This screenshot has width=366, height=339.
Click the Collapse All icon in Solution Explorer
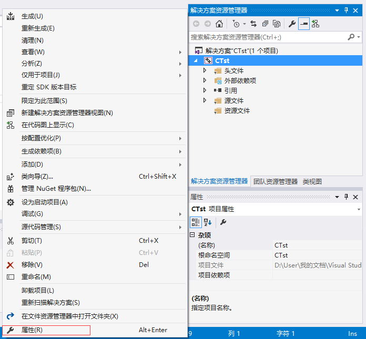coord(265,24)
